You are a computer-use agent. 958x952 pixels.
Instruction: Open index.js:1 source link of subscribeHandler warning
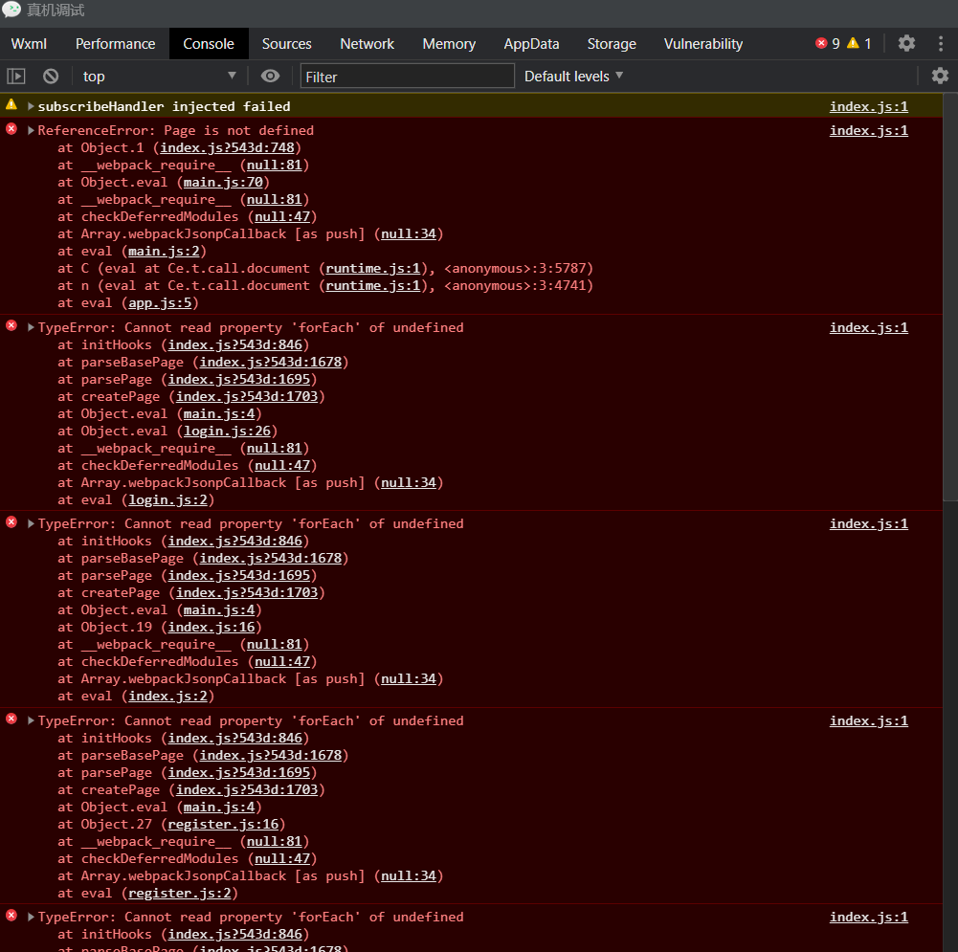(x=868, y=106)
